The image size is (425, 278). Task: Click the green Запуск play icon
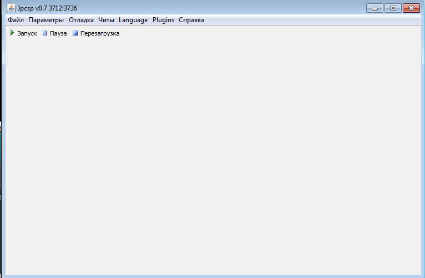(12, 33)
